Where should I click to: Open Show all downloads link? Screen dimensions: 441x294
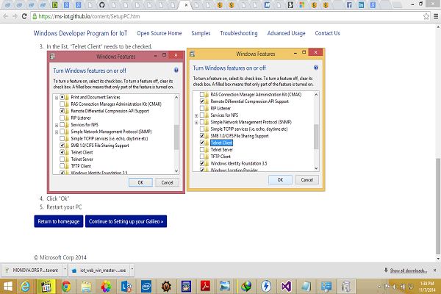click(409, 270)
